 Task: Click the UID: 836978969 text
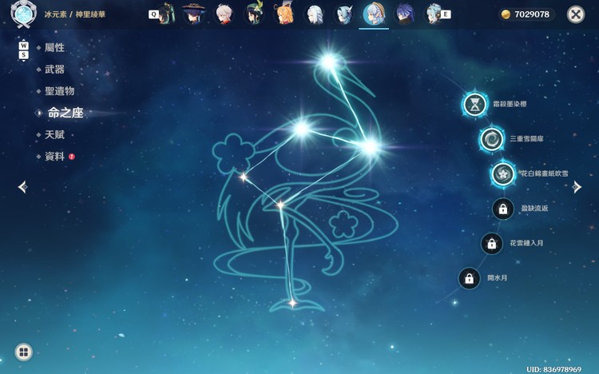554,369
